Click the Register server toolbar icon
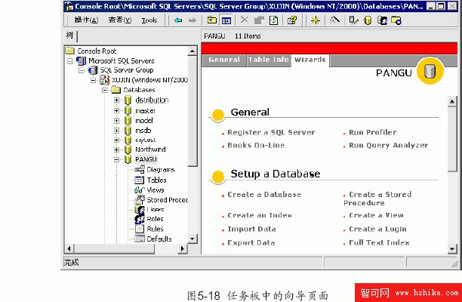The width and height of the screenshot is (462, 302). click(x=353, y=20)
